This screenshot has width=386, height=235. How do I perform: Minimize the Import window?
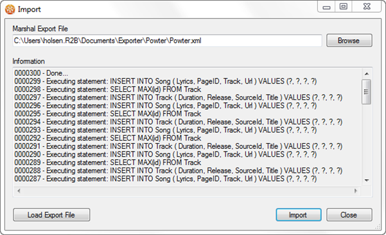coord(326,6)
